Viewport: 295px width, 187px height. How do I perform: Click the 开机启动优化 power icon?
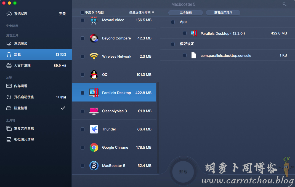click(9, 97)
